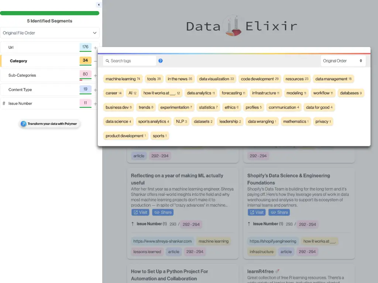This screenshot has width=378, height=283.
Task: Choose the profiles tag
Action: pyautogui.click(x=254, y=107)
